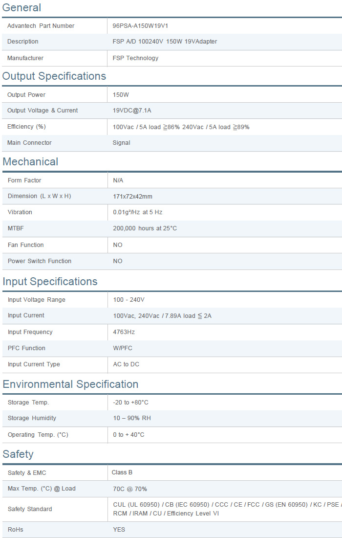The width and height of the screenshot is (342, 538).
Task: Click the MTBF row label
Action: 16,228
